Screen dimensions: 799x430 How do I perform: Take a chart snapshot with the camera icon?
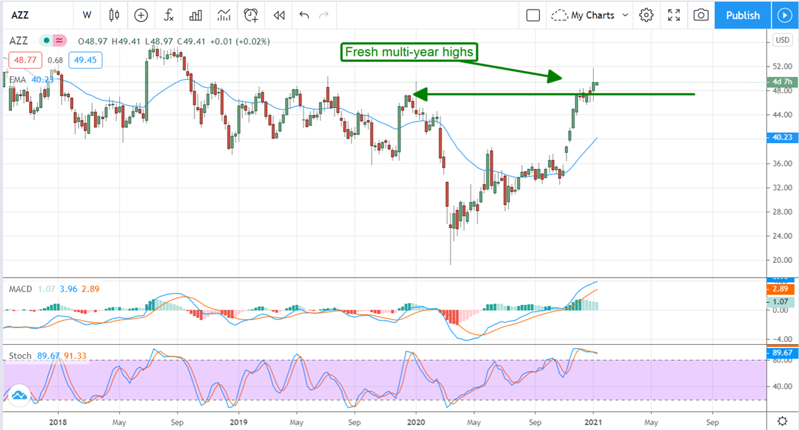[700, 15]
